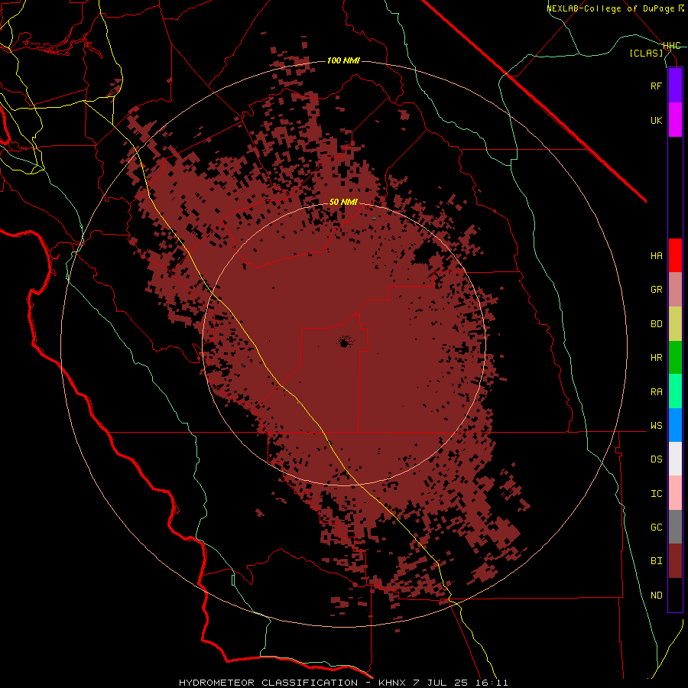The height and width of the screenshot is (688, 688).
Task: Click the IC legend label
Action: point(657,494)
